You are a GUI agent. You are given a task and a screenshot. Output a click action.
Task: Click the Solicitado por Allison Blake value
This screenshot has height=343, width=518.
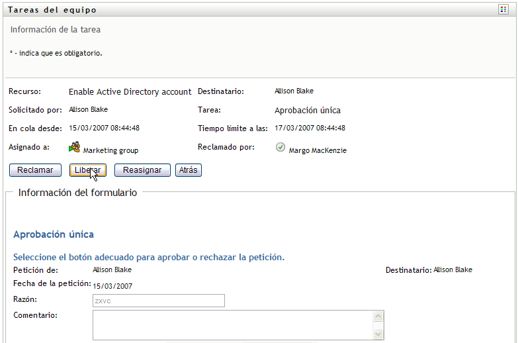click(88, 109)
